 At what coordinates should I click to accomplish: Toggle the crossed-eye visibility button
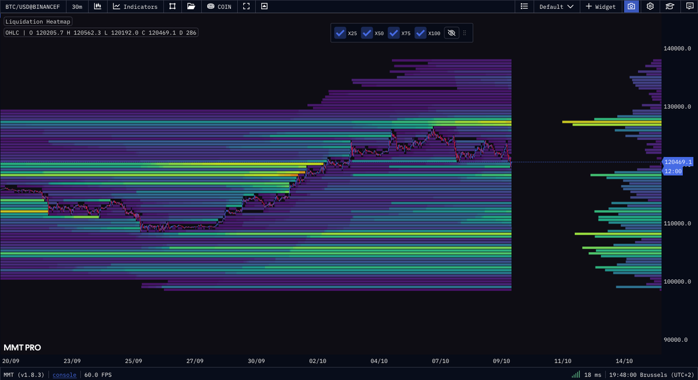pos(451,33)
